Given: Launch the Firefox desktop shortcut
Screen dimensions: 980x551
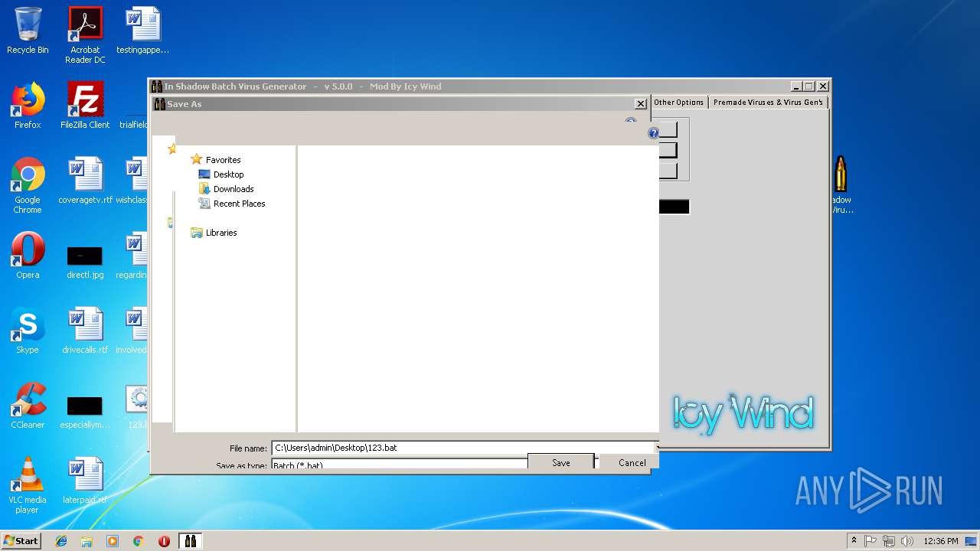Looking at the screenshot, I should pos(28,105).
